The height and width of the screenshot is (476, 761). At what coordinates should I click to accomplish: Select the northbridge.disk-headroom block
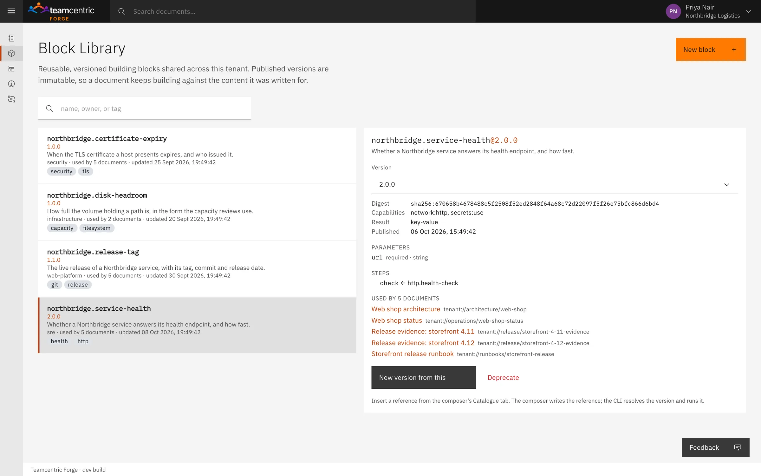197,212
